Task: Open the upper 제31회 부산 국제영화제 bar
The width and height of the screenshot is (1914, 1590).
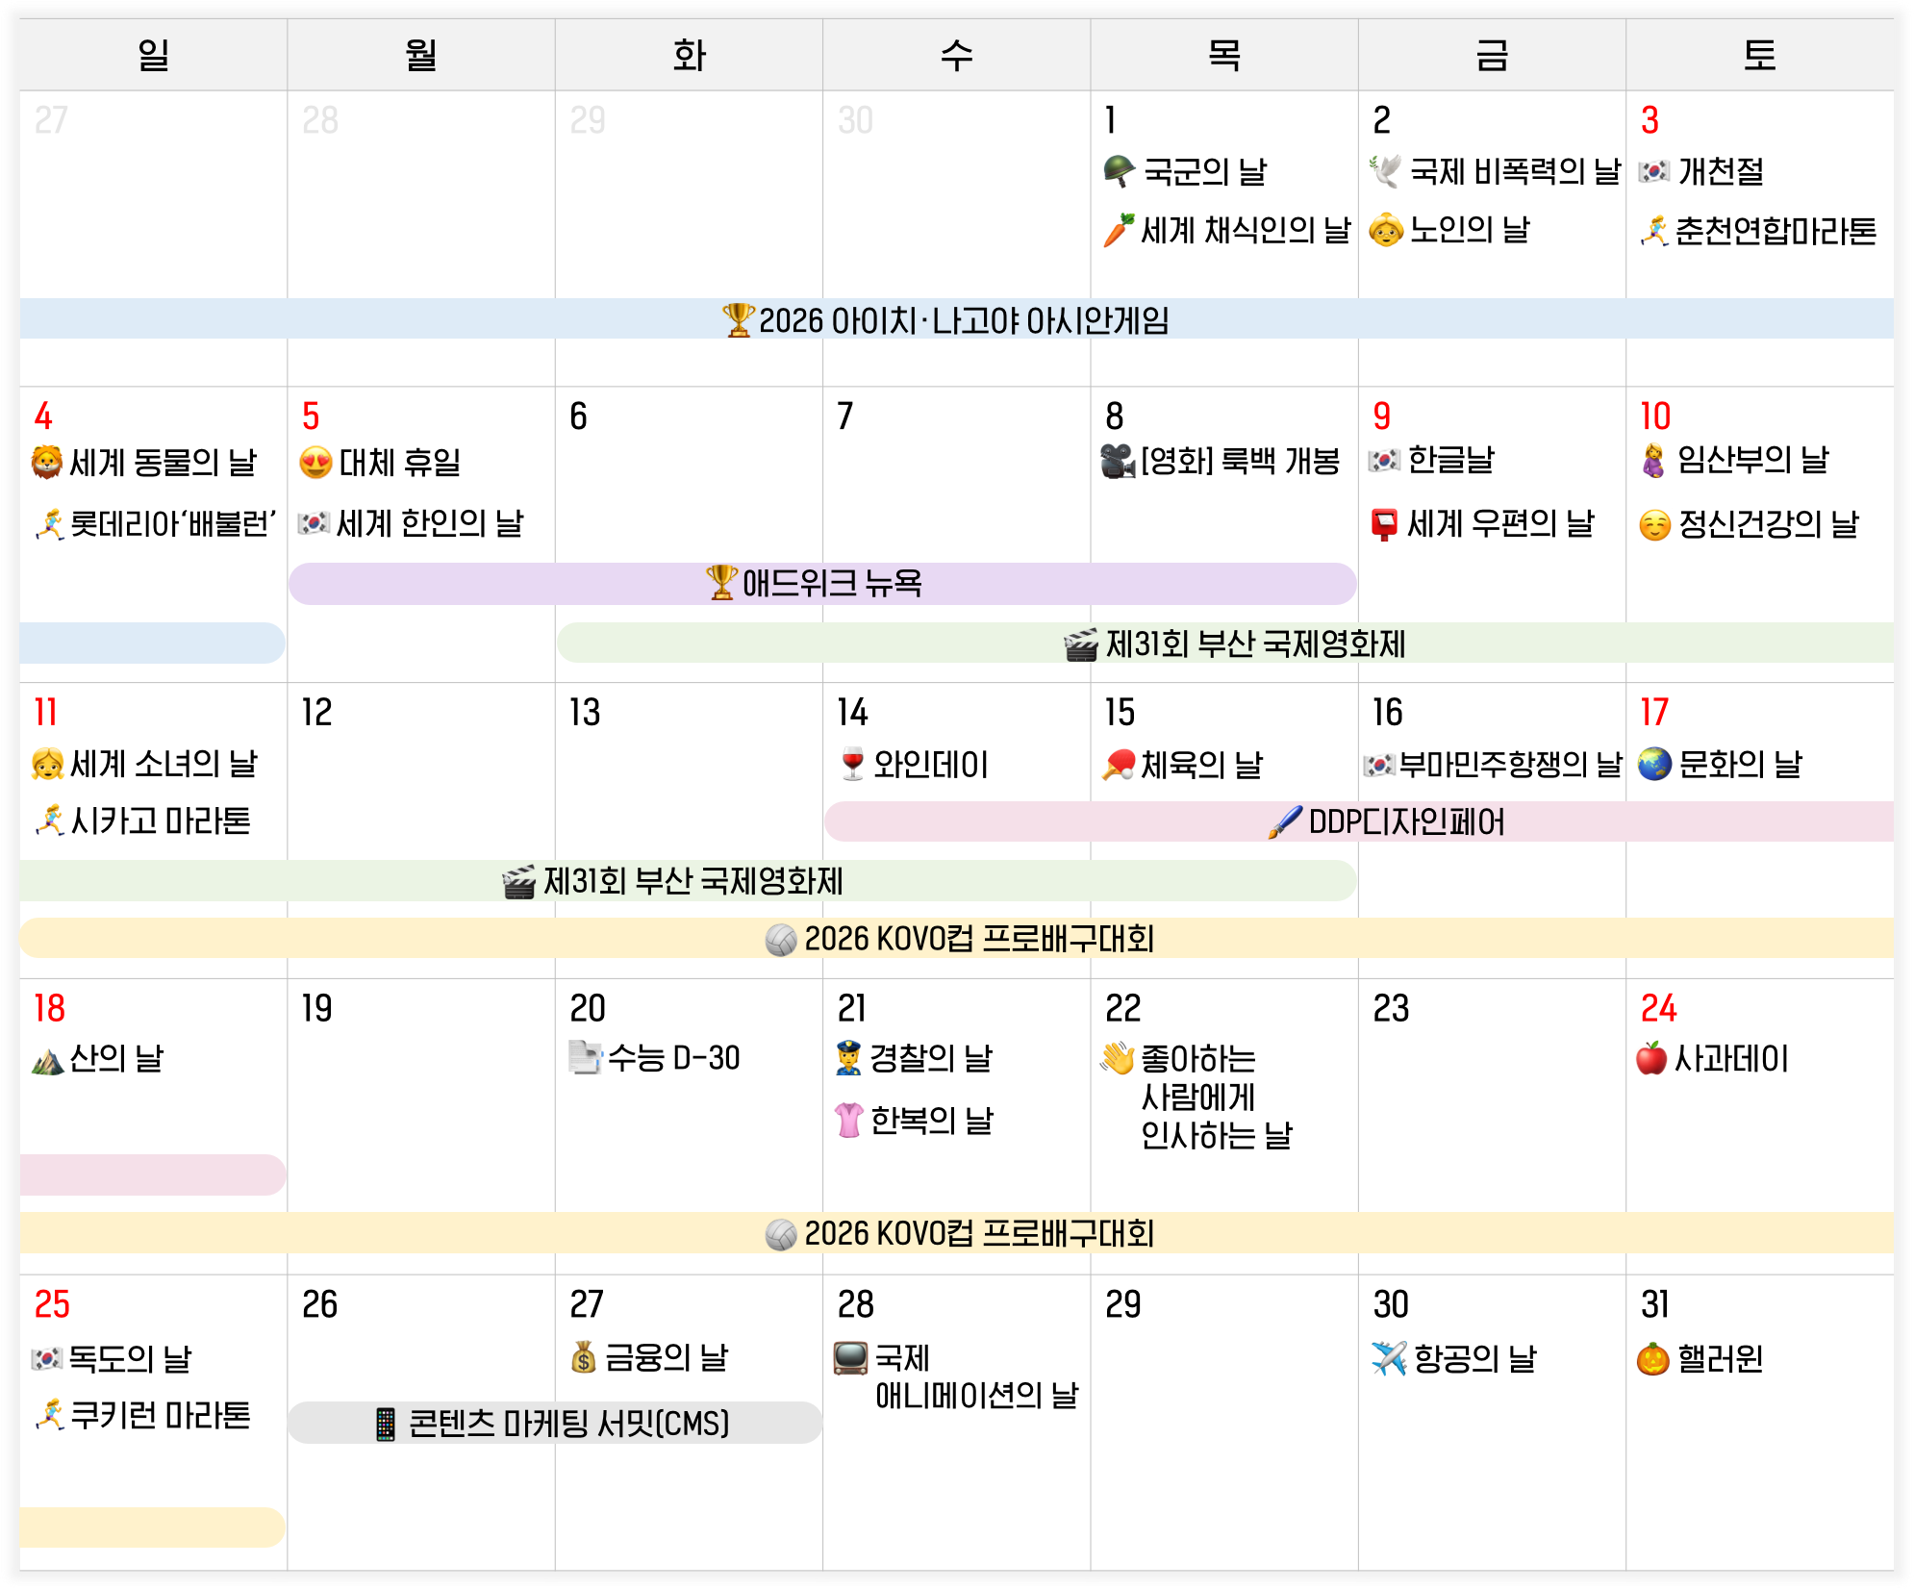Action: click(1225, 644)
